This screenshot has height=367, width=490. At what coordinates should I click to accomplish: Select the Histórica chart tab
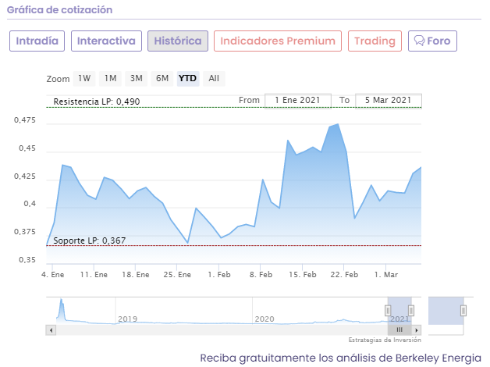pyautogui.click(x=178, y=41)
